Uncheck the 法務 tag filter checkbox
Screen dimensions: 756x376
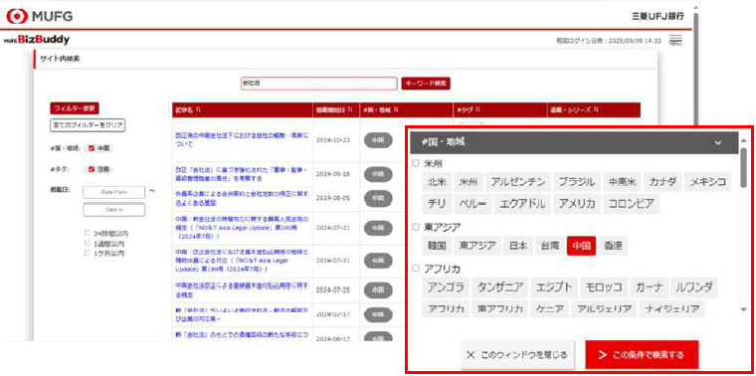pos(92,169)
